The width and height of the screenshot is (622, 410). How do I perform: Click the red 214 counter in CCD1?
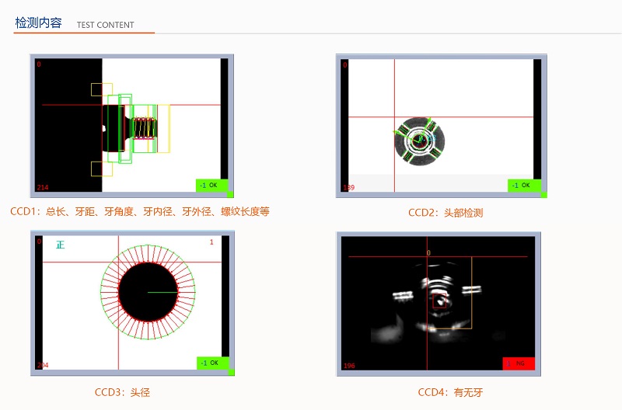(42, 187)
